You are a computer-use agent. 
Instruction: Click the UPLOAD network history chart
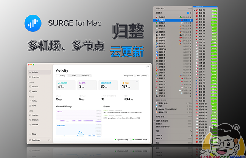[x=79, y=116]
